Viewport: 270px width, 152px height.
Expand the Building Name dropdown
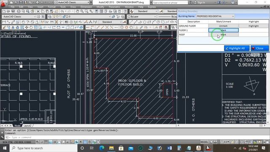point(233,16)
